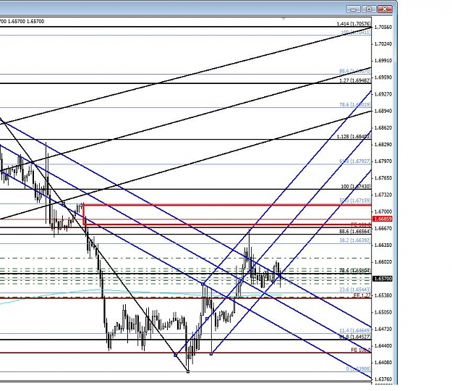Click the '1.414 (1.70576)' Fibonacci label
This screenshot has height=391, width=452.
(x=354, y=24)
